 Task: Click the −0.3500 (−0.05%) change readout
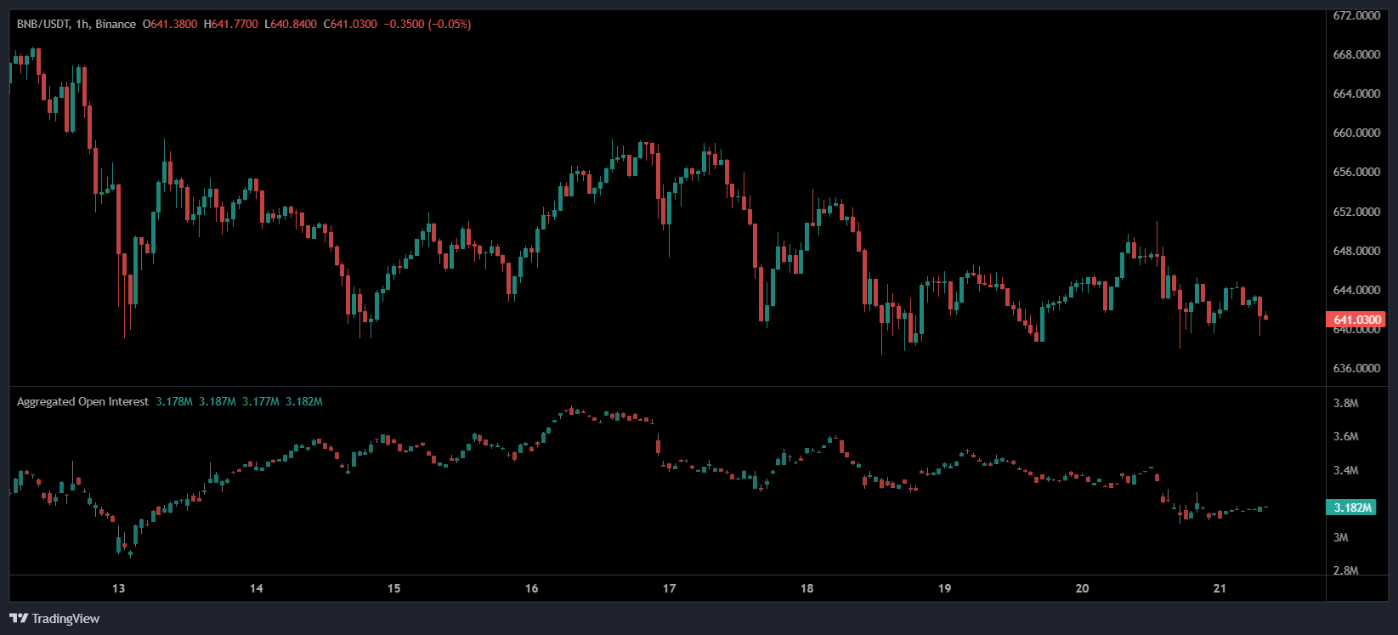tap(427, 24)
